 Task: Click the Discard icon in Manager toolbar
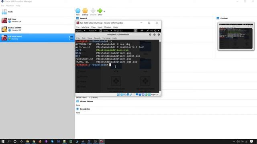click(93, 11)
